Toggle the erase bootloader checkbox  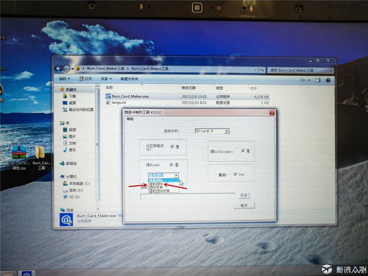click(243, 150)
